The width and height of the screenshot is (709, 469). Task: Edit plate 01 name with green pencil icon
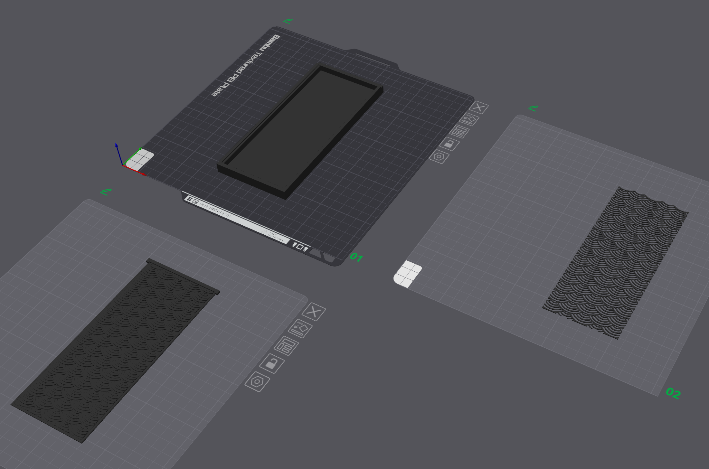click(x=288, y=21)
